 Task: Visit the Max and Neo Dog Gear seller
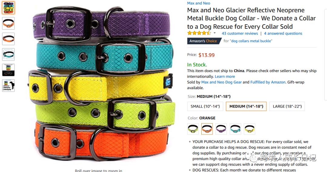point(221,82)
